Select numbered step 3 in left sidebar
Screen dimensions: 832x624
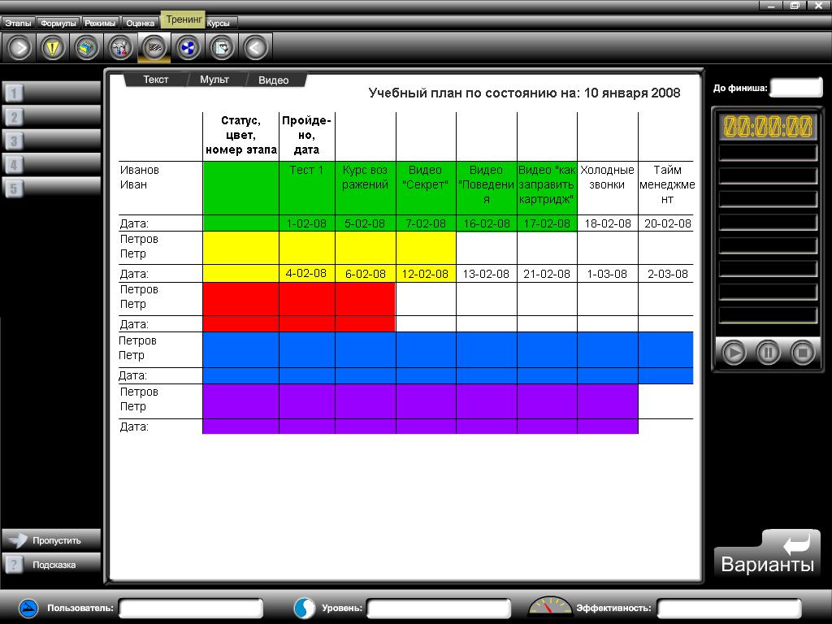click(x=50, y=141)
